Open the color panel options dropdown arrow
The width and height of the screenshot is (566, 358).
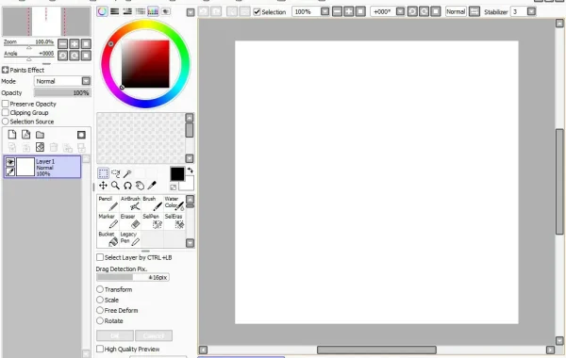(x=191, y=12)
